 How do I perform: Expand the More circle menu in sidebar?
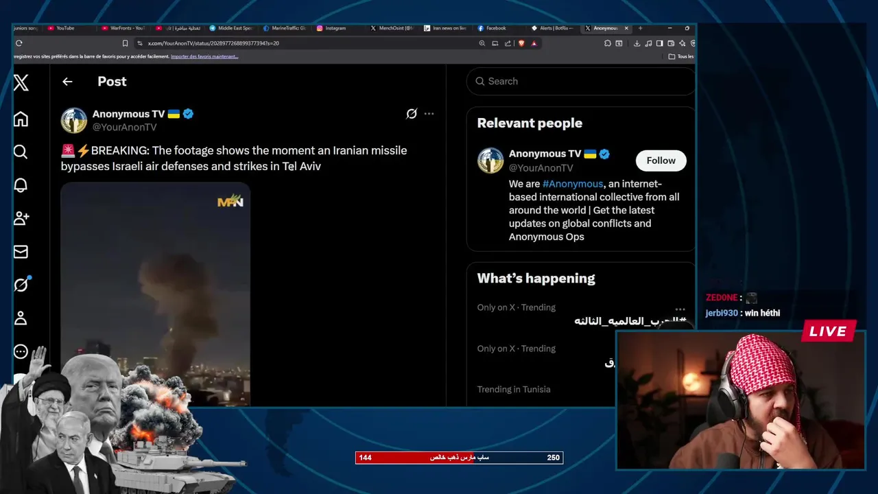pyautogui.click(x=21, y=351)
